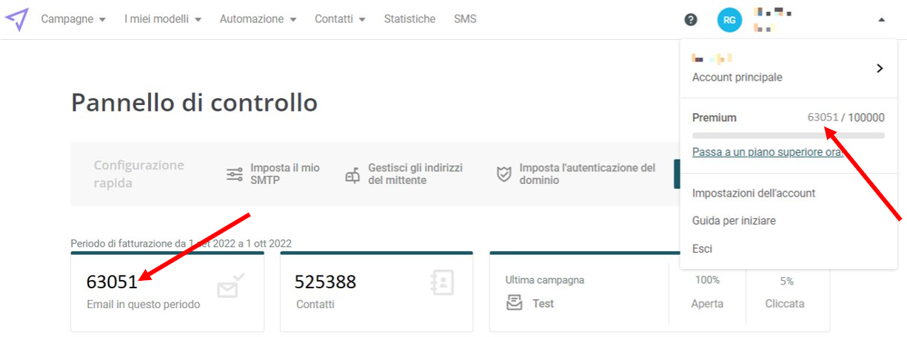The image size is (907, 337).
Task: Click the shield domain authentication icon
Action: [503, 174]
